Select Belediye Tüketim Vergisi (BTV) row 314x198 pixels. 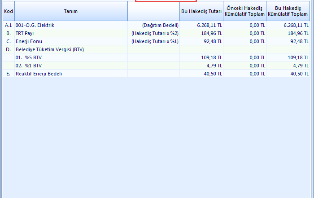tap(50, 50)
